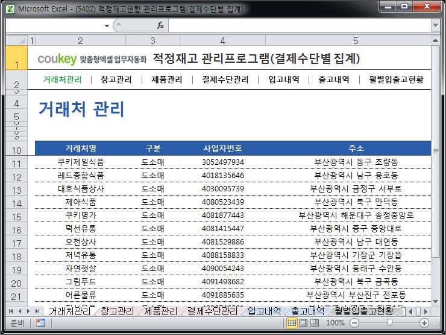
Task: Switch to Page Break Preview
Action: click(314, 323)
